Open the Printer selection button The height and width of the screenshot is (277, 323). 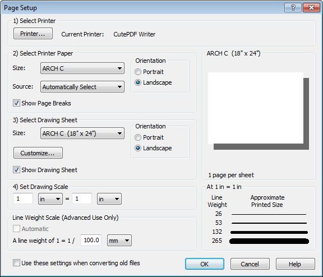[x=33, y=34]
